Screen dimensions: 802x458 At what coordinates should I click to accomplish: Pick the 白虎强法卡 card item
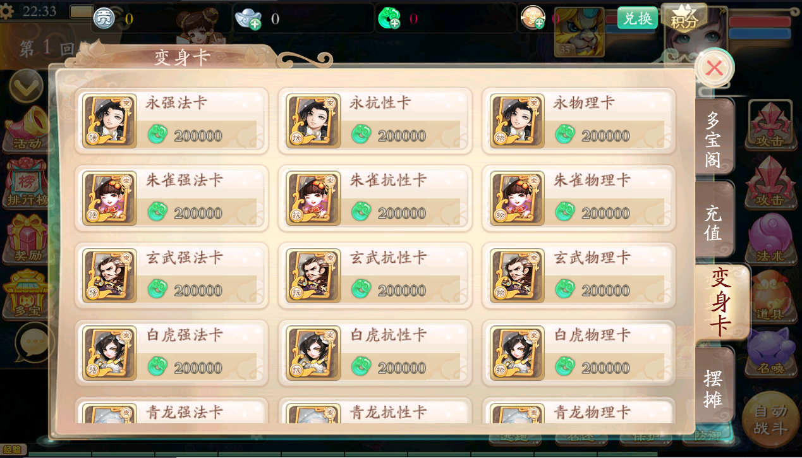[171, 353]
